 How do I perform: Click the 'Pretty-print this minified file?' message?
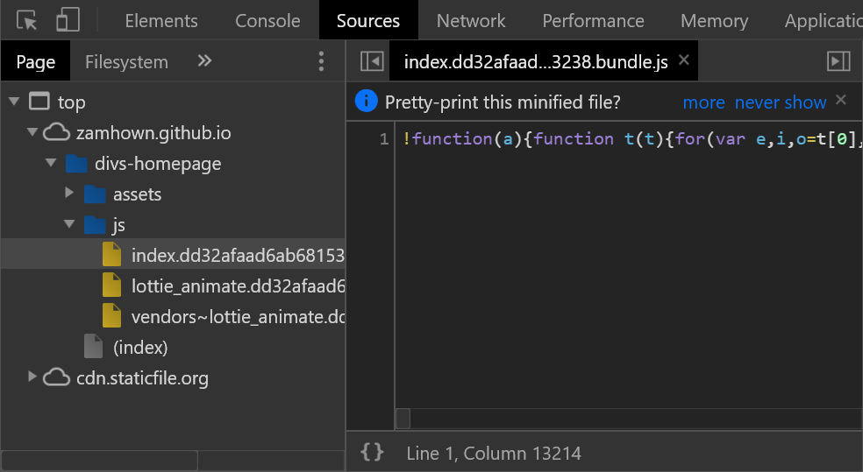(503, 102)
